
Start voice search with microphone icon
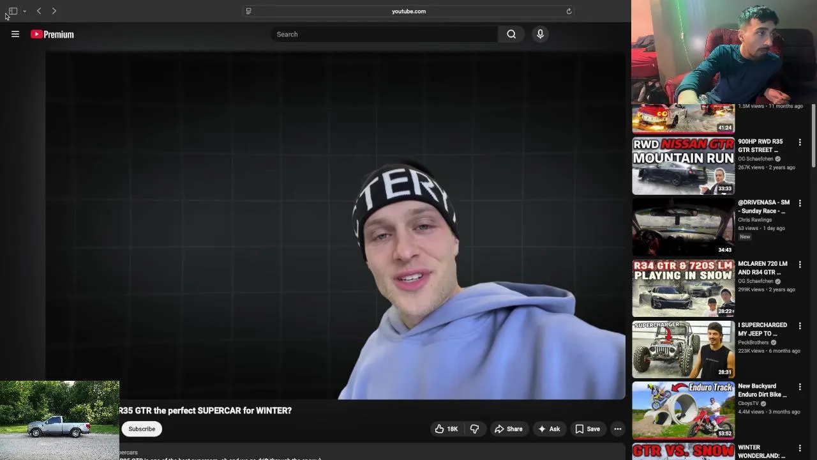point(540,34)
